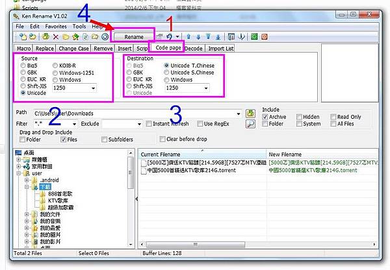Click the blue ring circle toolbar icon
Image resolution: width=390 pixels, height=270 pixels.
coord(105,37)
